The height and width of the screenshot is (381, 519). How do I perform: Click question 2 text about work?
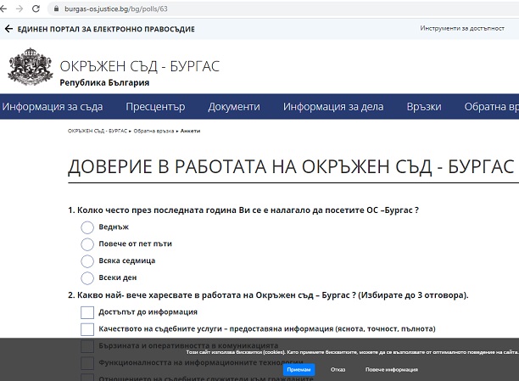point(268,295)
